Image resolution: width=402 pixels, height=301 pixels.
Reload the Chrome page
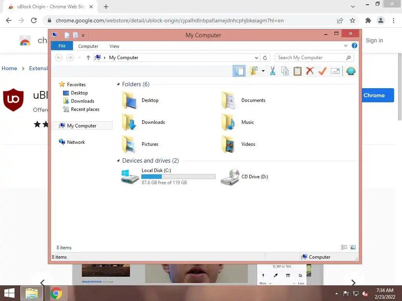34,20
